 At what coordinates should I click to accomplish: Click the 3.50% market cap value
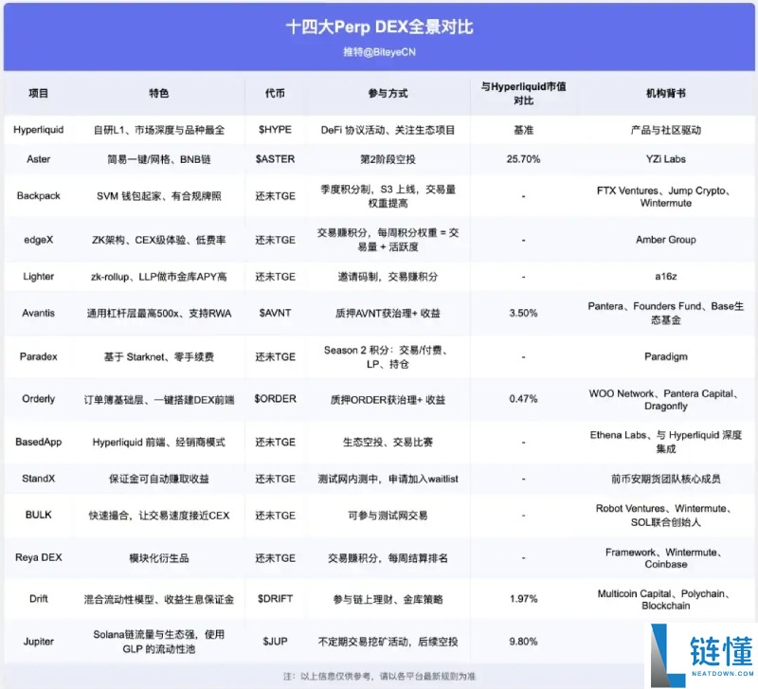[x=523, y=313]
